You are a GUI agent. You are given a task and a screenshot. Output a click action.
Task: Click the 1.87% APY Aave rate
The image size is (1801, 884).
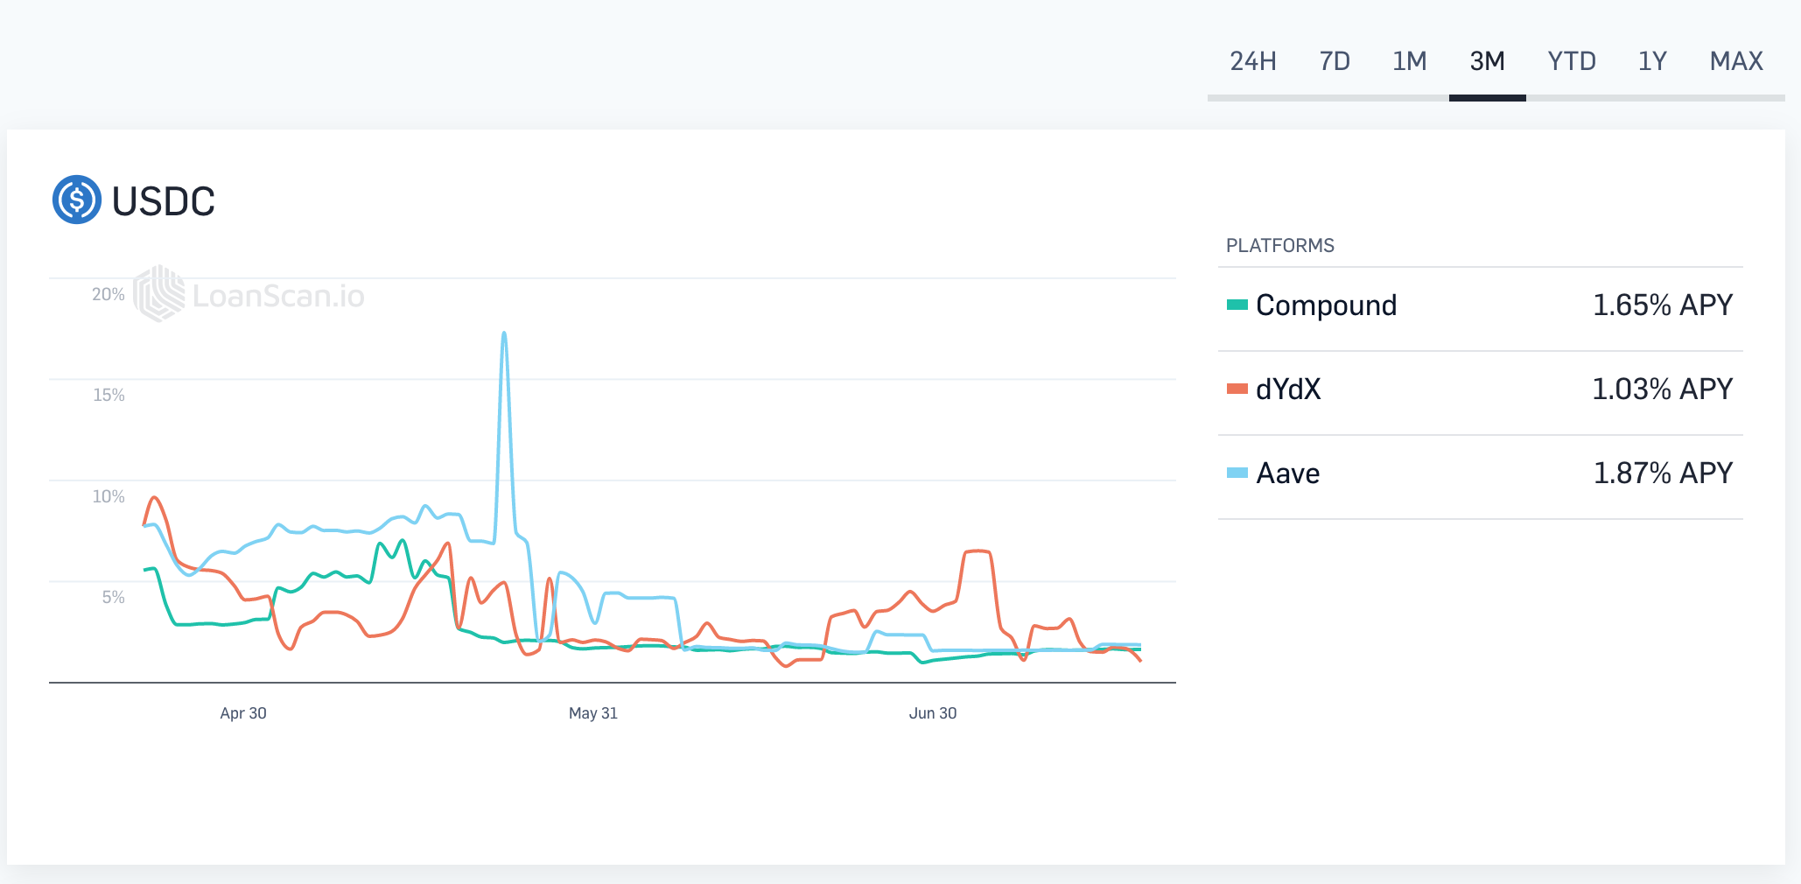pos(1663,473)
